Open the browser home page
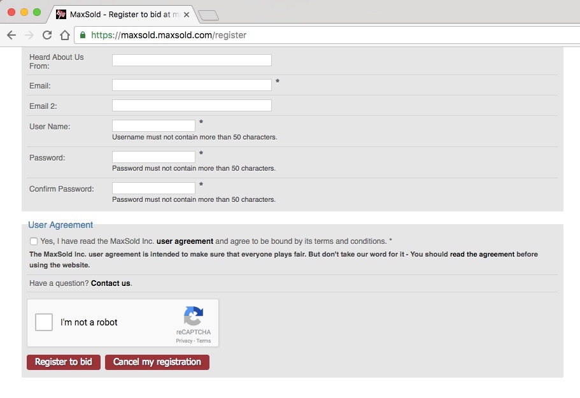The image size is (580, 398). pos(65,35)
